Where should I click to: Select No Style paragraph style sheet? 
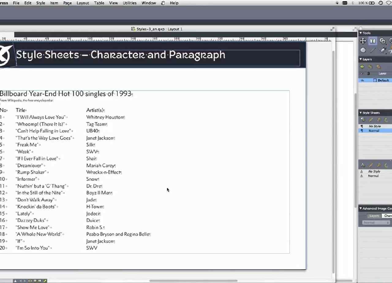[375, 126]
